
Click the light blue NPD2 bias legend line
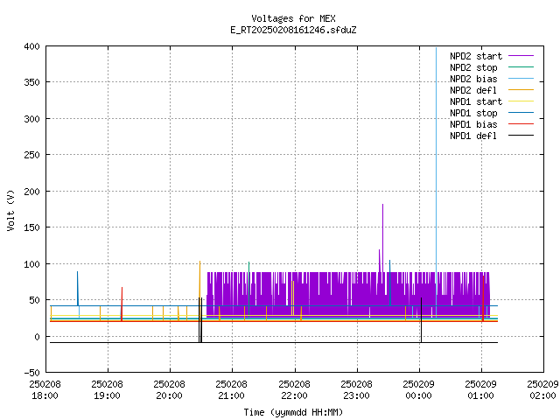click(x=521, y=79)
